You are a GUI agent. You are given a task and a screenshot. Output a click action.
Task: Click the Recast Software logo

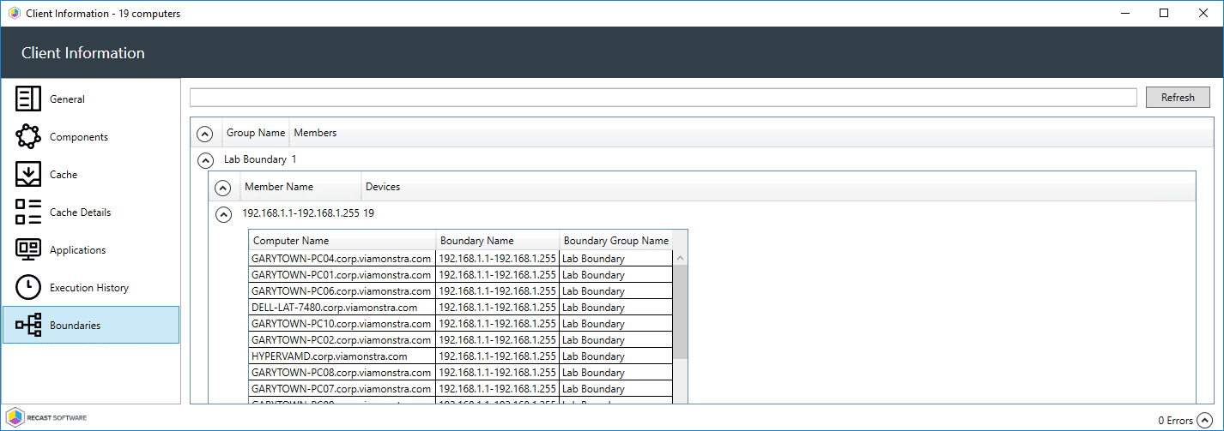[46, 417]
